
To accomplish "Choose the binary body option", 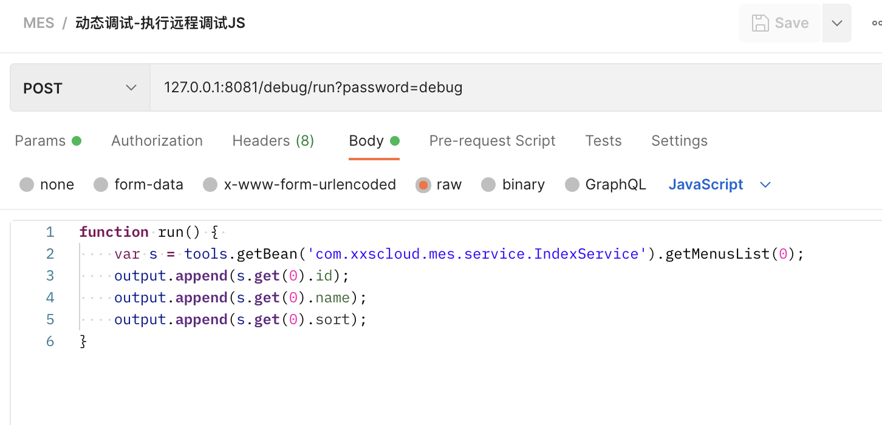I will 488,185.
